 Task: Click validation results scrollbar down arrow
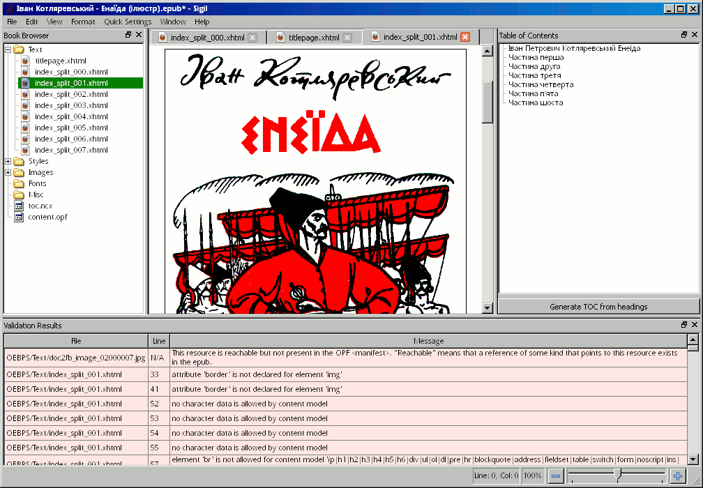[693, 459]
